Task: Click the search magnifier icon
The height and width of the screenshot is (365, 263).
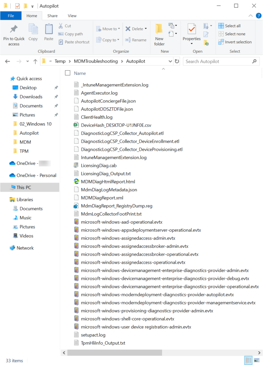Action: [x=254, y=61]
